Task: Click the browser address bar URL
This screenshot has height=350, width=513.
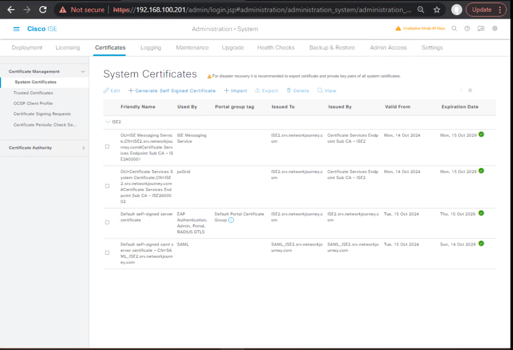Action: click(x=262, y=10)
